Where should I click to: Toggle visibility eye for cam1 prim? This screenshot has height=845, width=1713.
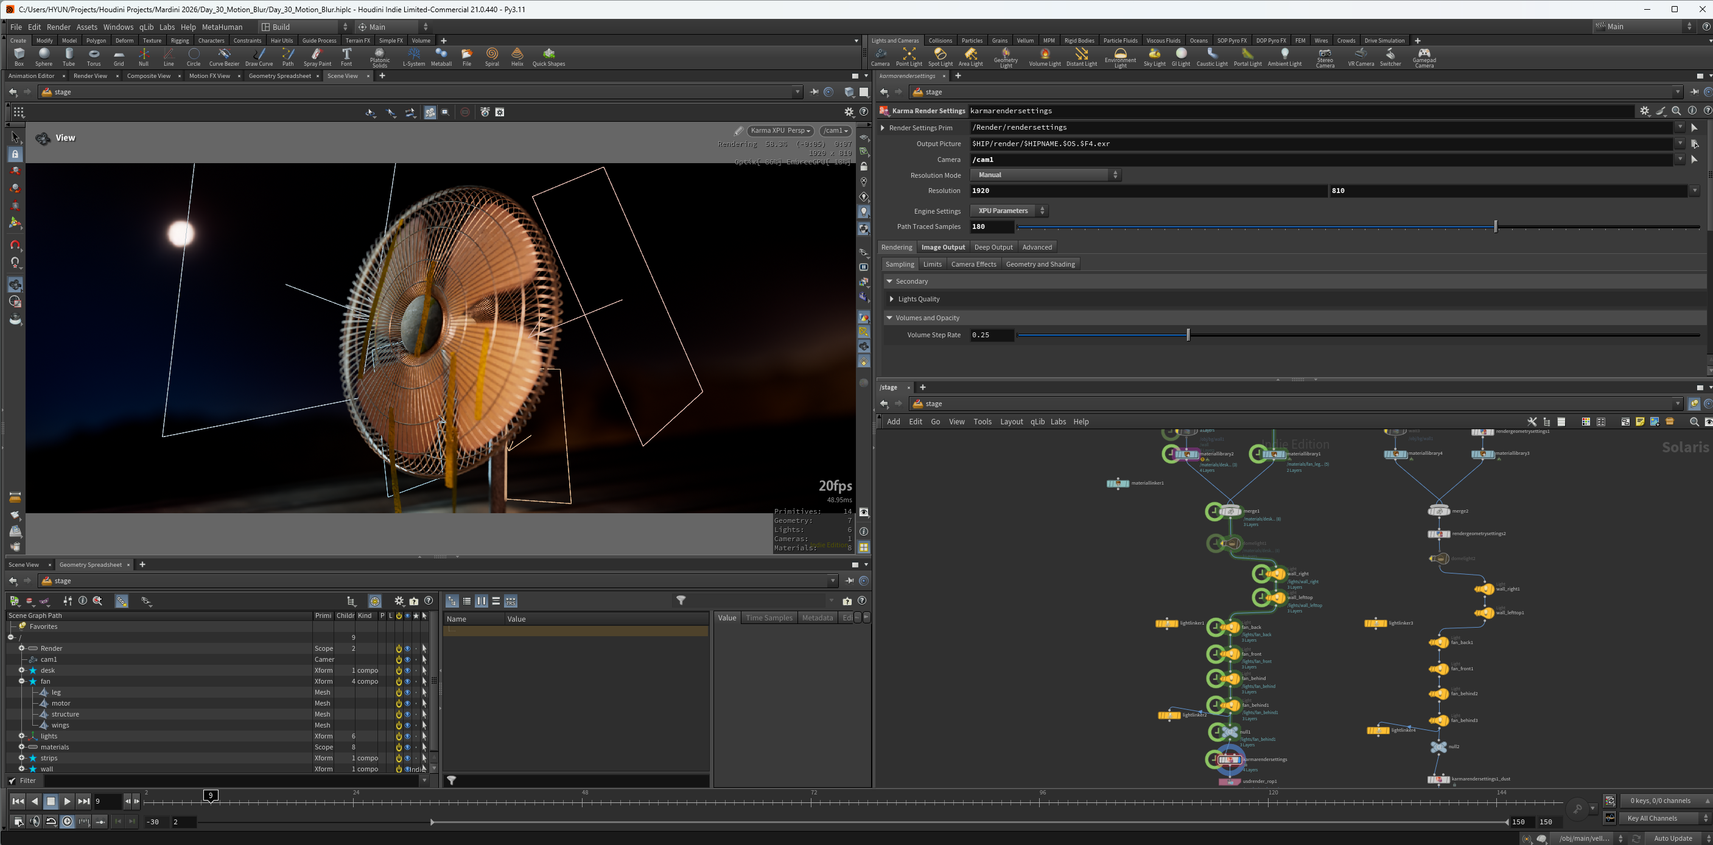point(408,659)
